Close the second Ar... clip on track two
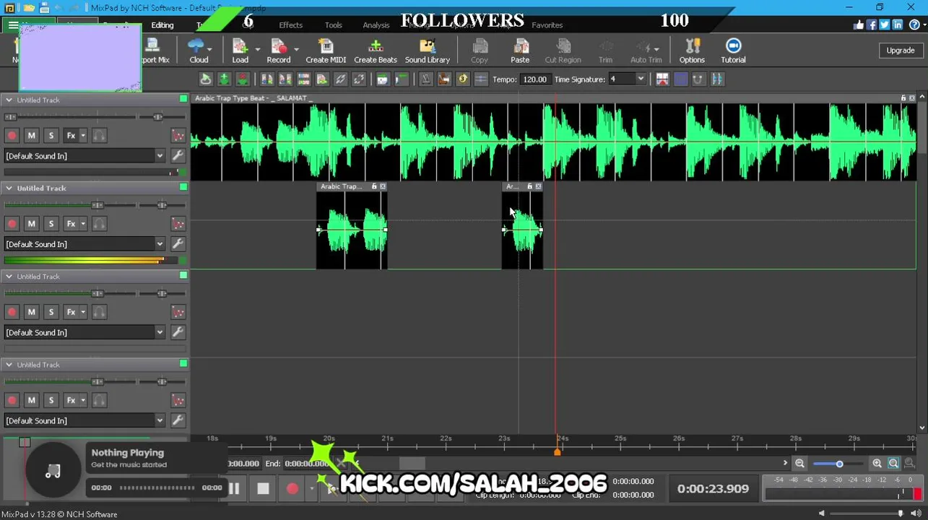The image size is (928, 520). (x=538, y=186)
